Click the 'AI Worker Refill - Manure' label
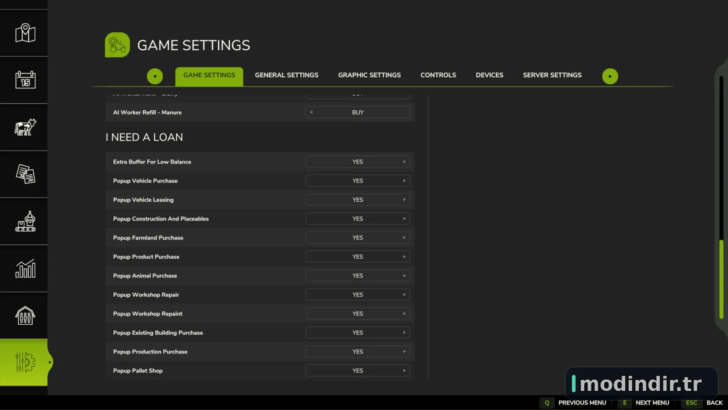728x410 pixels. (x=147, y=112)
